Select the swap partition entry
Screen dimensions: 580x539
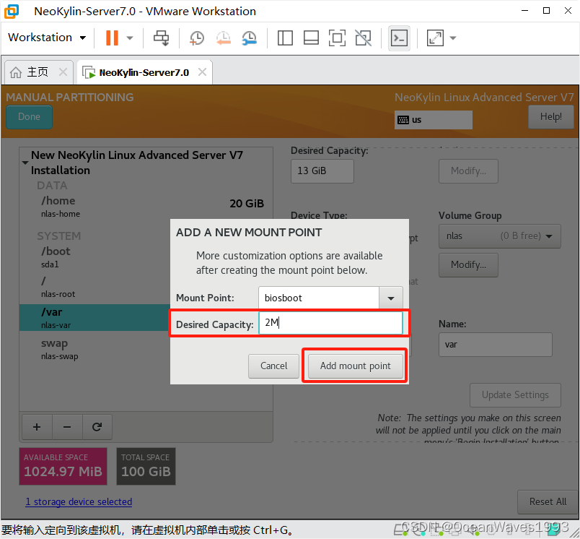(x=95, y=349)
